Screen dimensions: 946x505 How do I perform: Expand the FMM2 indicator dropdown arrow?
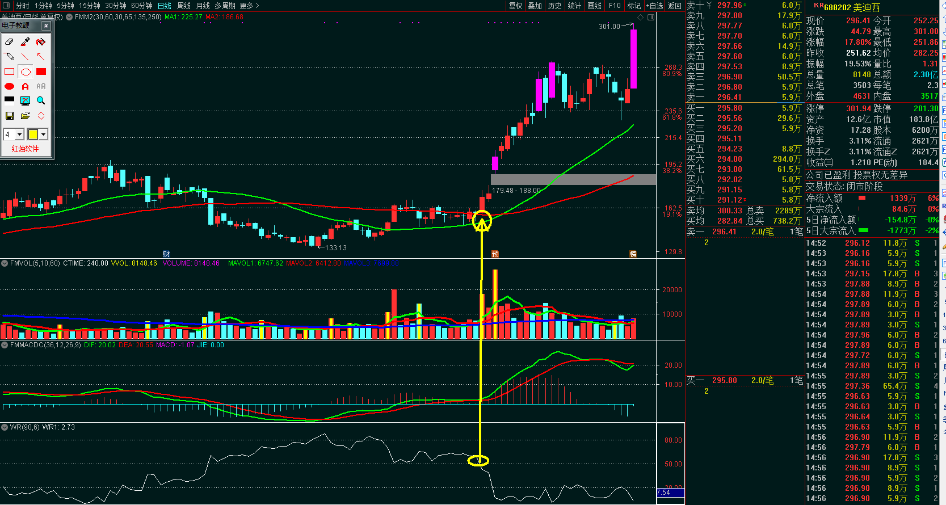pos(69,17)
